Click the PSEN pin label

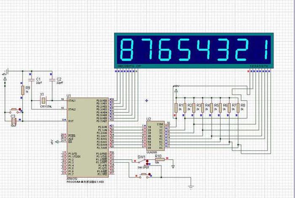pyautogui.click(x=72, y=136)
